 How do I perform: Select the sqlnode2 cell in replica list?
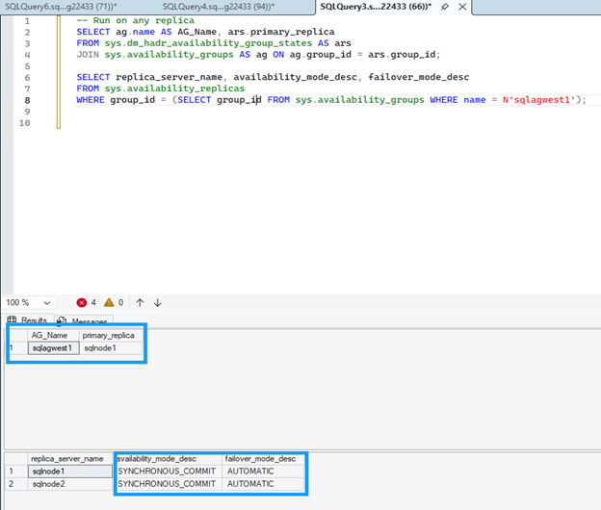click(48, 484)
